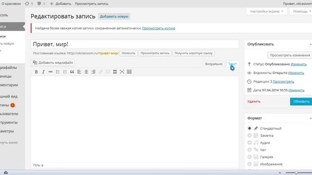This screenshot has width=312, height=175.
Task: Click the Добавить медиафайл button
Action: point(53,63)
